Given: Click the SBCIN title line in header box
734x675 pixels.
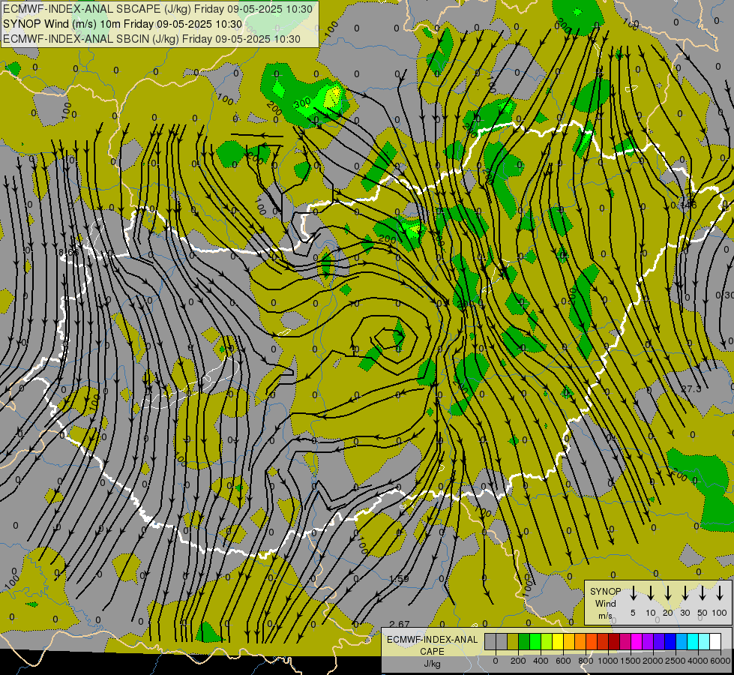Looking at the screenshot, I should [151, 39].
